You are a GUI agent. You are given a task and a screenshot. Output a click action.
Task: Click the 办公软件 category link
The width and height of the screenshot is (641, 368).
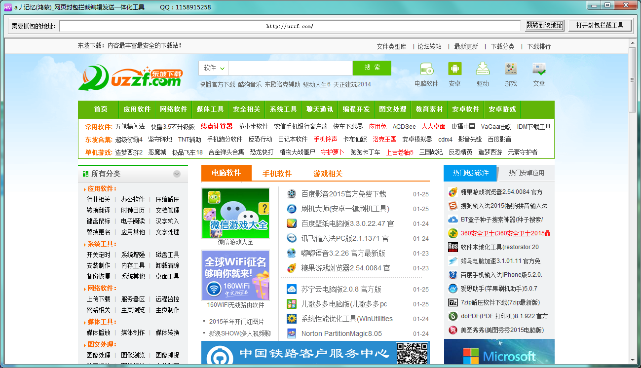pyautogui.click(x=133, y=200)
